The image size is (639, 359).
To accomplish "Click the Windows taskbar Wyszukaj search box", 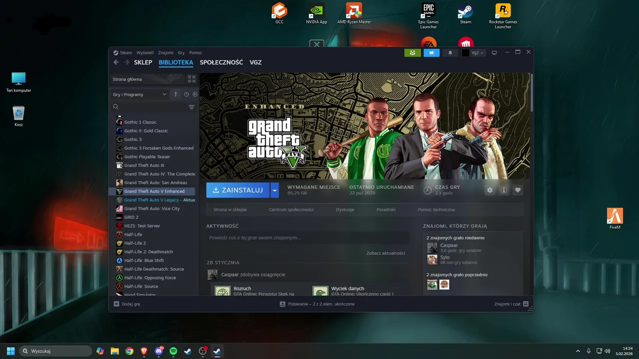I will click(x=55, y=351).
